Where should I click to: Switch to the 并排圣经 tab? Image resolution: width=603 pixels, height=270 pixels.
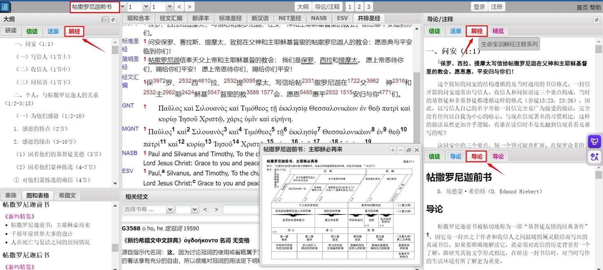pyautogui.click(x=369, y=18)
